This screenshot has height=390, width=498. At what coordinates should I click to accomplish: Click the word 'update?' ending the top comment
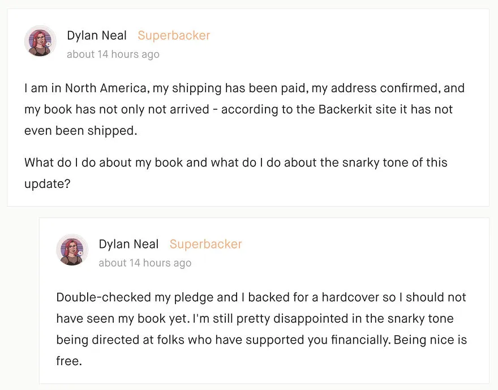pos(48,184)
